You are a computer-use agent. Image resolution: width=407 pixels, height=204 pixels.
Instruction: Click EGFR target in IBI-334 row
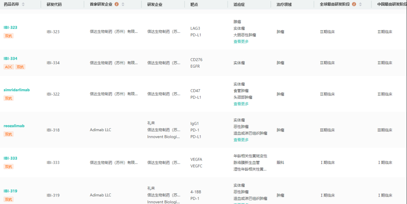pos(195,66)
